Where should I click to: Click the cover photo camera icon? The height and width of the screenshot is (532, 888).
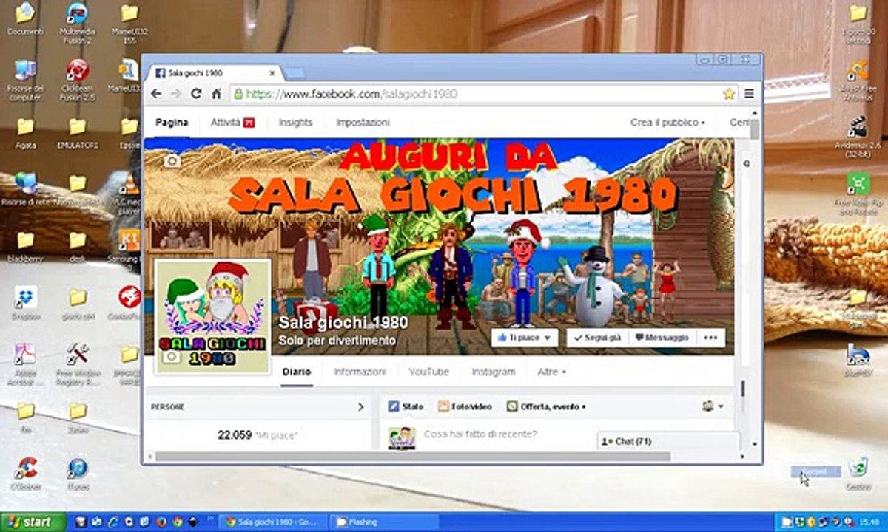[x=172, y=160]
